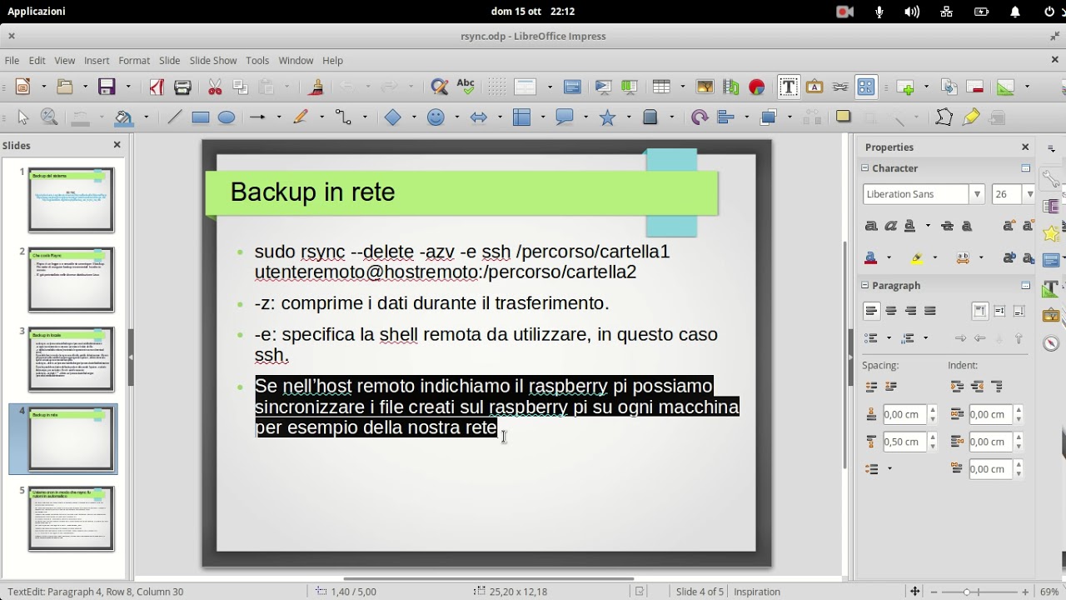Screen dimensions: 1066x600
Task: Select slide 1 thumbnail Backup del sistema
Action: coord(72,200)
